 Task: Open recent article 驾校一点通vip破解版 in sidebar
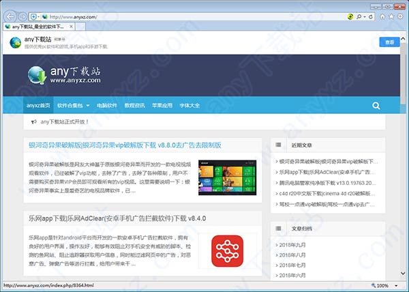pyautogui.click(x=327, y=204)
